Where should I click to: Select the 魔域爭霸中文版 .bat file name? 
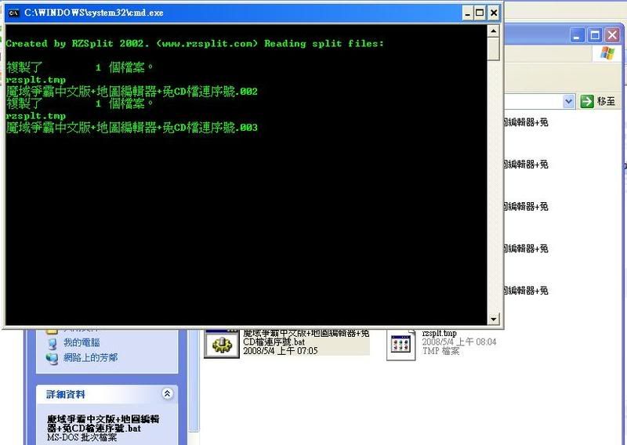click(x=306, y=337)
